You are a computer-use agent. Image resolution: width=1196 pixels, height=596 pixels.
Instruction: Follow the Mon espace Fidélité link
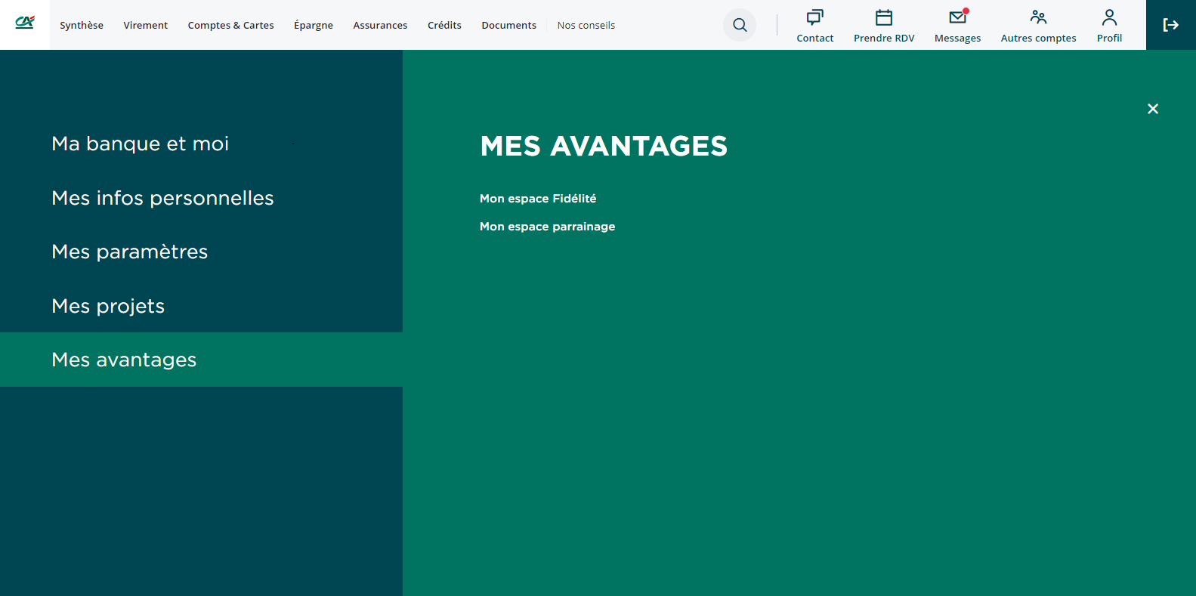(538, 199)
